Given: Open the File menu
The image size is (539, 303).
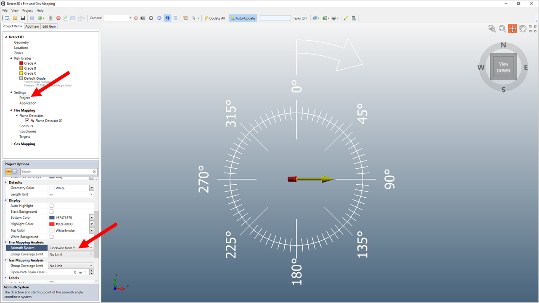Looking at the screenshot, I should pyautogui.click(x=5, y=10).
